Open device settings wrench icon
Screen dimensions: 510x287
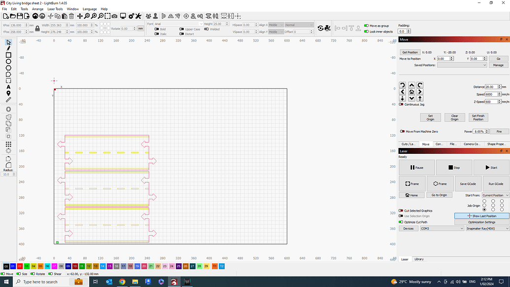(138, 16)
